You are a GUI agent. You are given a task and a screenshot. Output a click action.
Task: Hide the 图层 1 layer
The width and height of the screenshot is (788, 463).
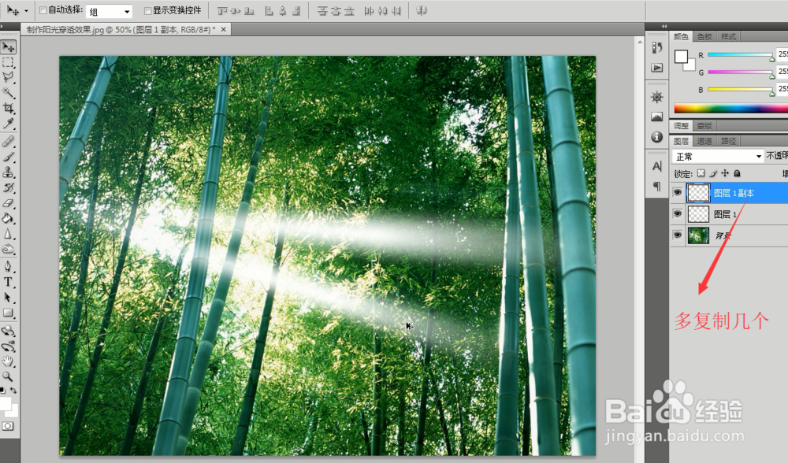[x=678, y=214]
